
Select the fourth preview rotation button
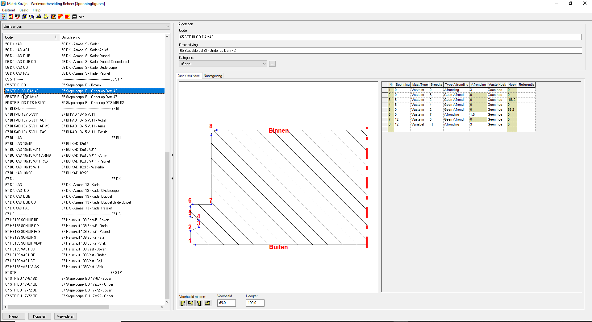[x=207, y=303]
